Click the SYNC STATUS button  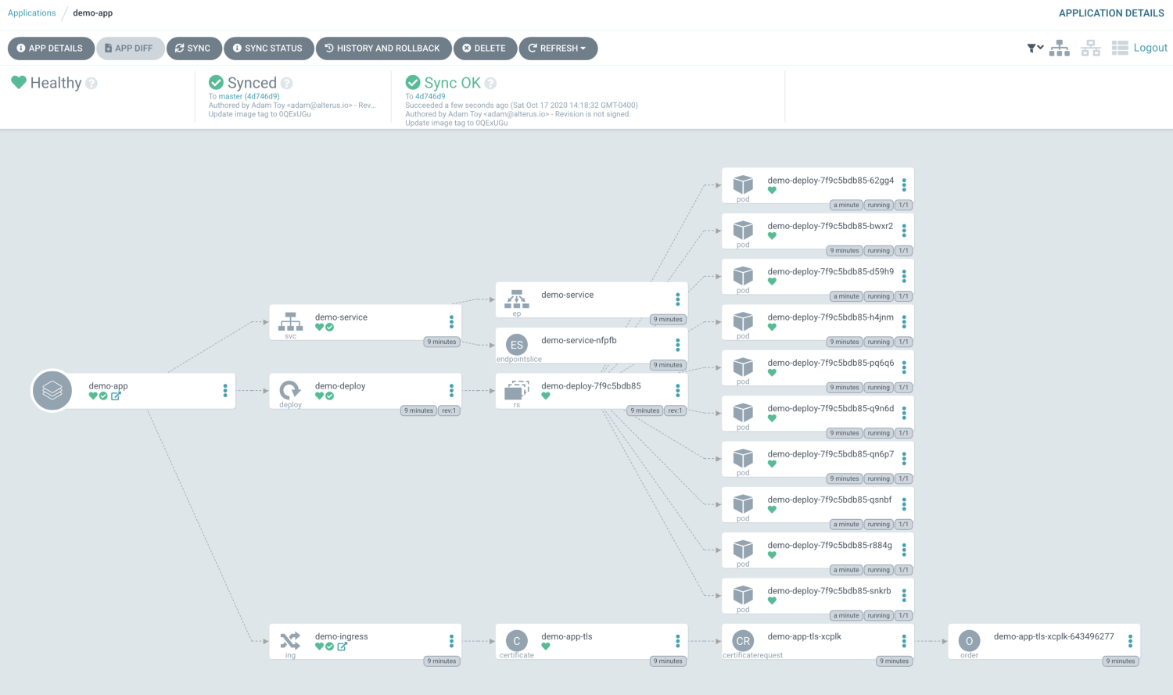tap(269, 48)
